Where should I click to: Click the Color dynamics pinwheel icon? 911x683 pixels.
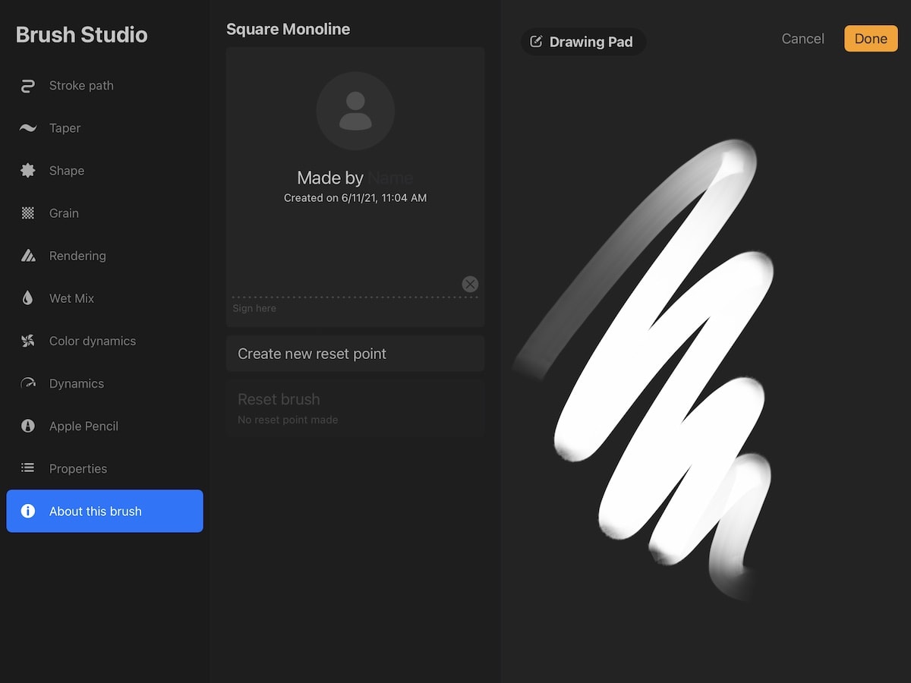coord(28,341)
